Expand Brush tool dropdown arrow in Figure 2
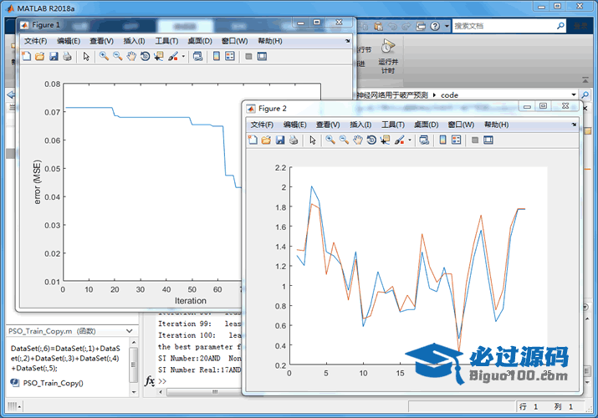This screenshot has height=418, width=598. tap(409, 140)
